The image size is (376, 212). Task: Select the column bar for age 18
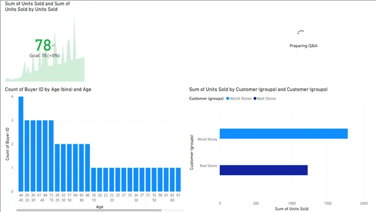point(93,180)
